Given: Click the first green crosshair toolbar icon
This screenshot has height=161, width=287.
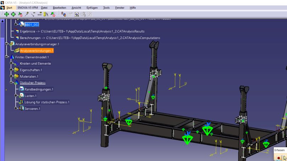Looking at the screenshot, I should tap(6, 15).
